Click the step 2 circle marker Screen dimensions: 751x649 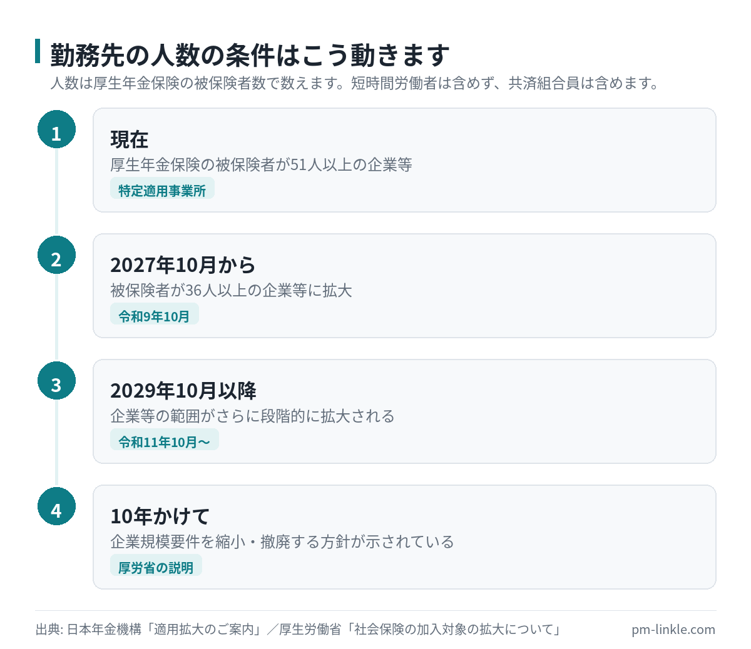[x=56, y=255]
